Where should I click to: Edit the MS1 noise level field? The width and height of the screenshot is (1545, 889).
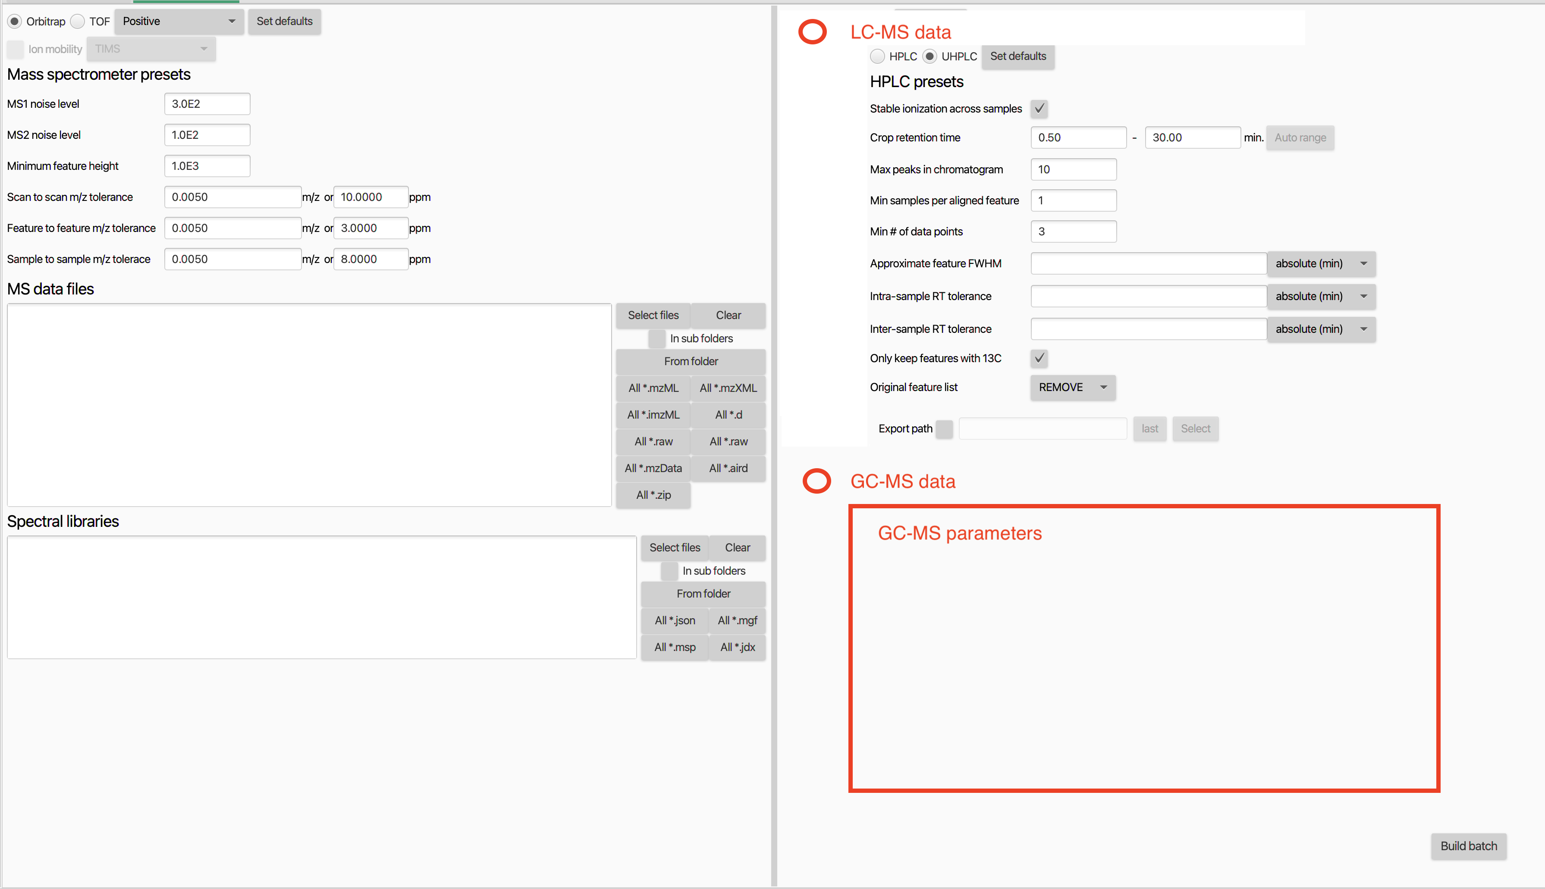[x=207, y=103]
